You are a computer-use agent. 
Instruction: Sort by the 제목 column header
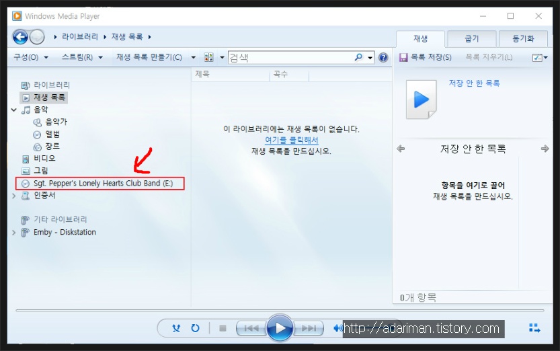pos(230,74)
